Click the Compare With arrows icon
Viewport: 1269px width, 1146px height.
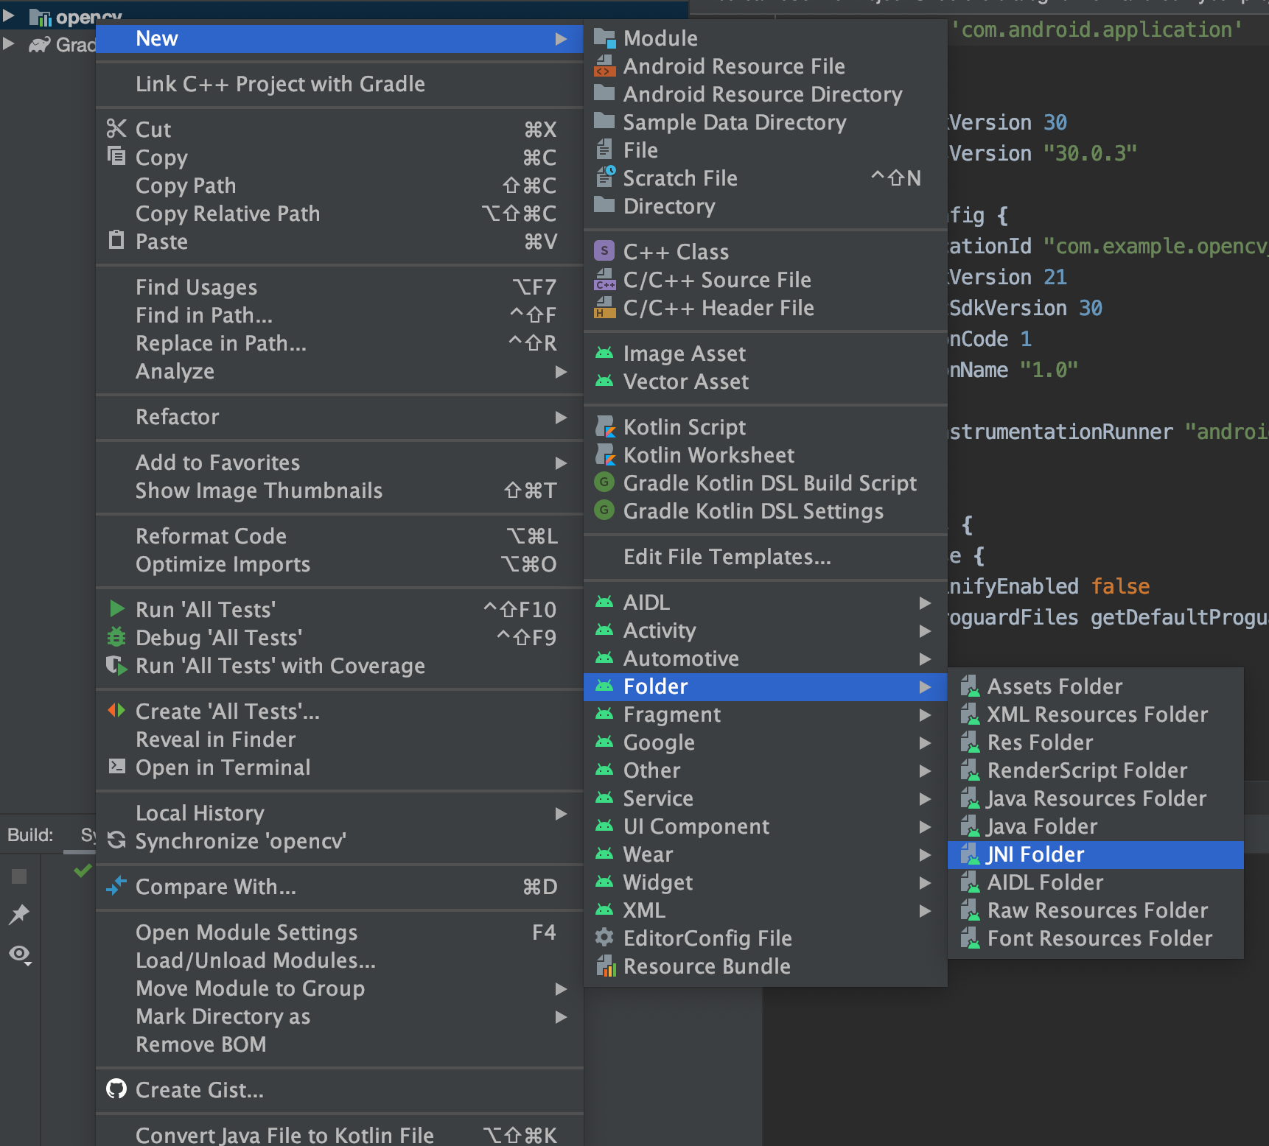coord(116,885)
